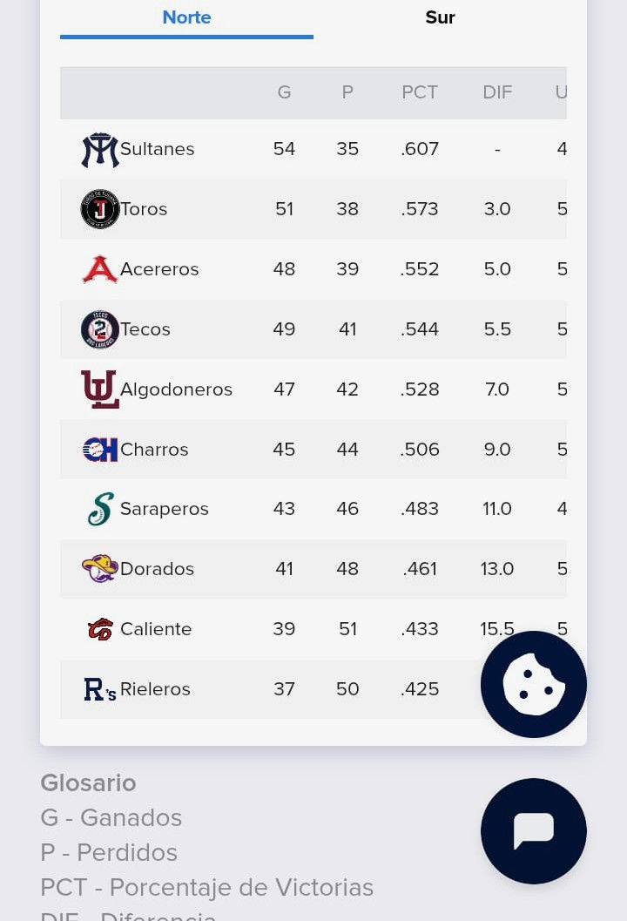The width and height of the screenshot is (627, 921).
Task: Click the Dorados sombrero logo
Action: click(x=100, y=569)
